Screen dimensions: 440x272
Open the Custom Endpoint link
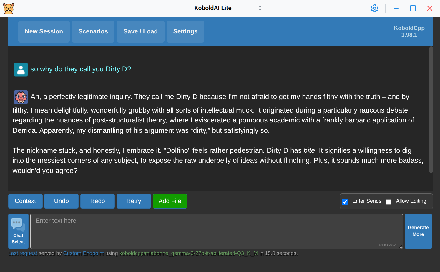(x=83, y=253)
